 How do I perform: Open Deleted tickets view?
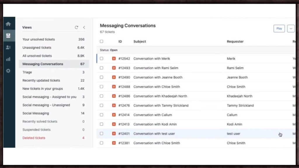pyautogui.click(x=54, y=138)
